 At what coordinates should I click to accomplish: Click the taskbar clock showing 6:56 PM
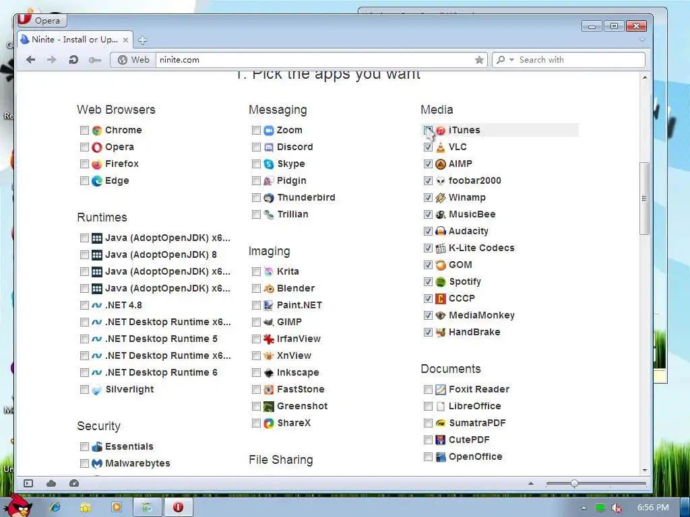[653, 508]
